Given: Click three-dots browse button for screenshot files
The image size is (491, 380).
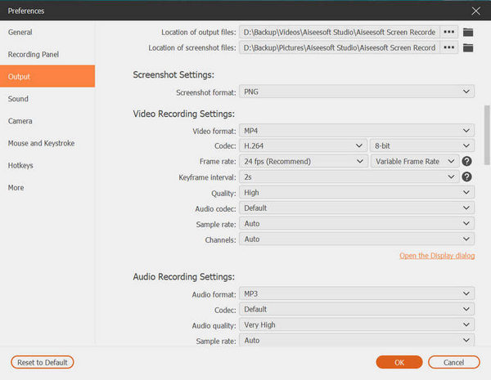Looking at the screenshot, I should click(449, 47).
